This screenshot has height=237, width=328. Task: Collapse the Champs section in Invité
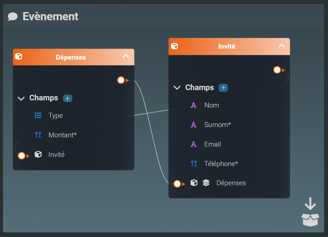[x=177, y=88]
